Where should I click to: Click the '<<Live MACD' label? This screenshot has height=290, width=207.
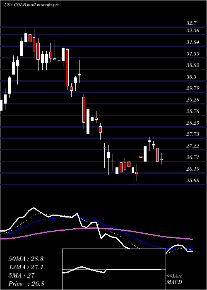[x=174, y=279]
